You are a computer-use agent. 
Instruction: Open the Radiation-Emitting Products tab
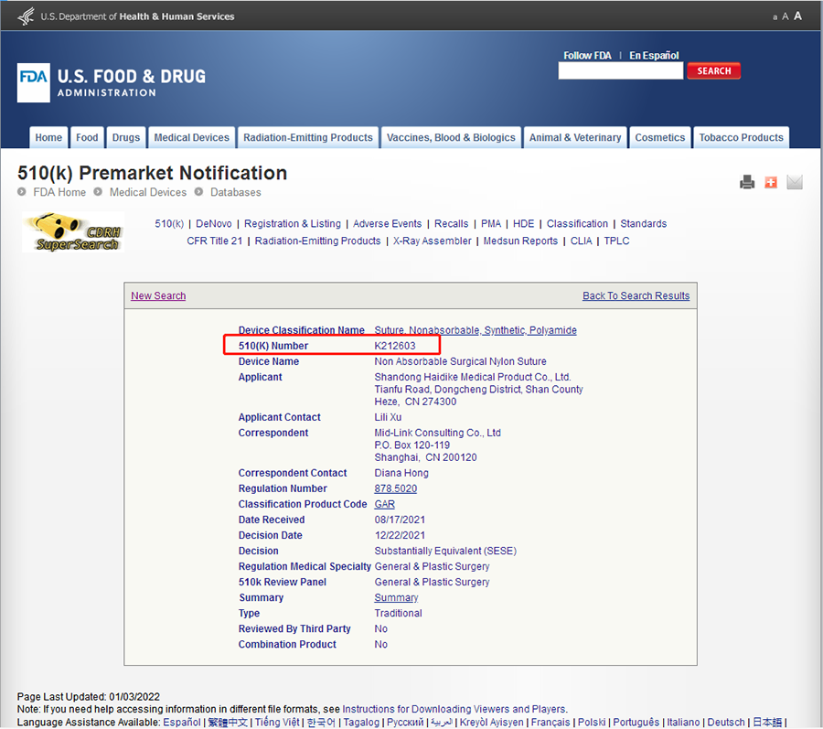point(308,137)
